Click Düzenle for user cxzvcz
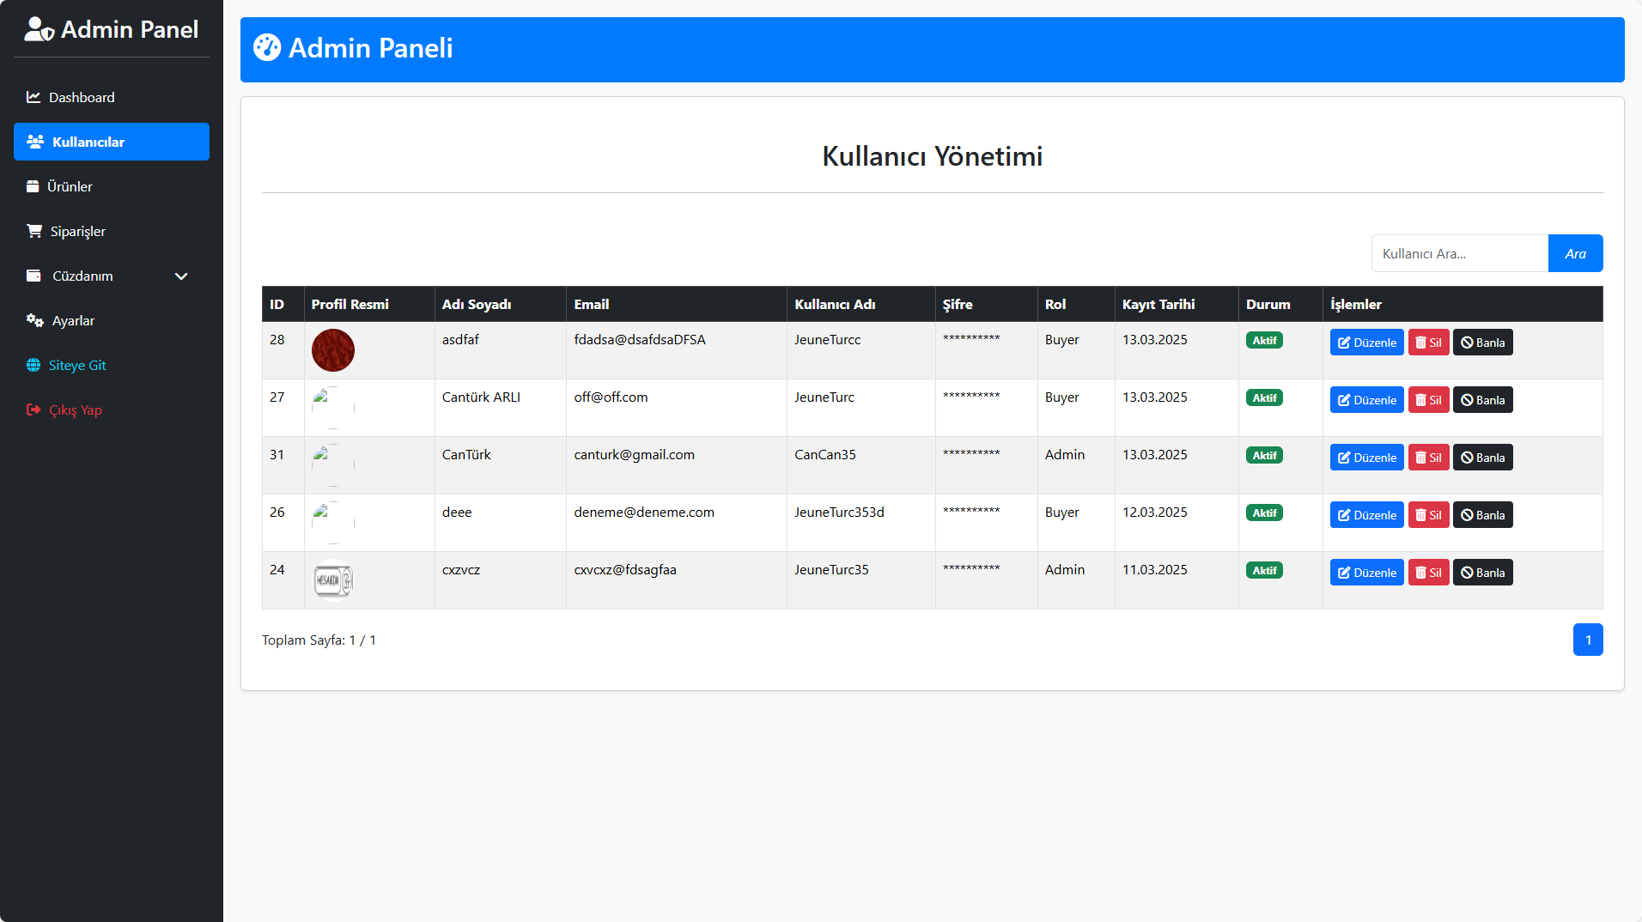The height and width of the screenshot is (922, 1642). (1366, 573)
